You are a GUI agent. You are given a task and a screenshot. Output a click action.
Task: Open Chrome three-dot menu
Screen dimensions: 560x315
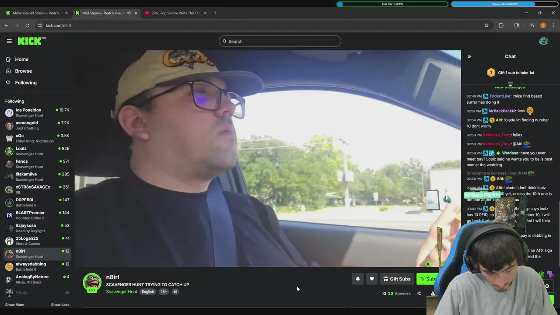click(x=553, y=25)
